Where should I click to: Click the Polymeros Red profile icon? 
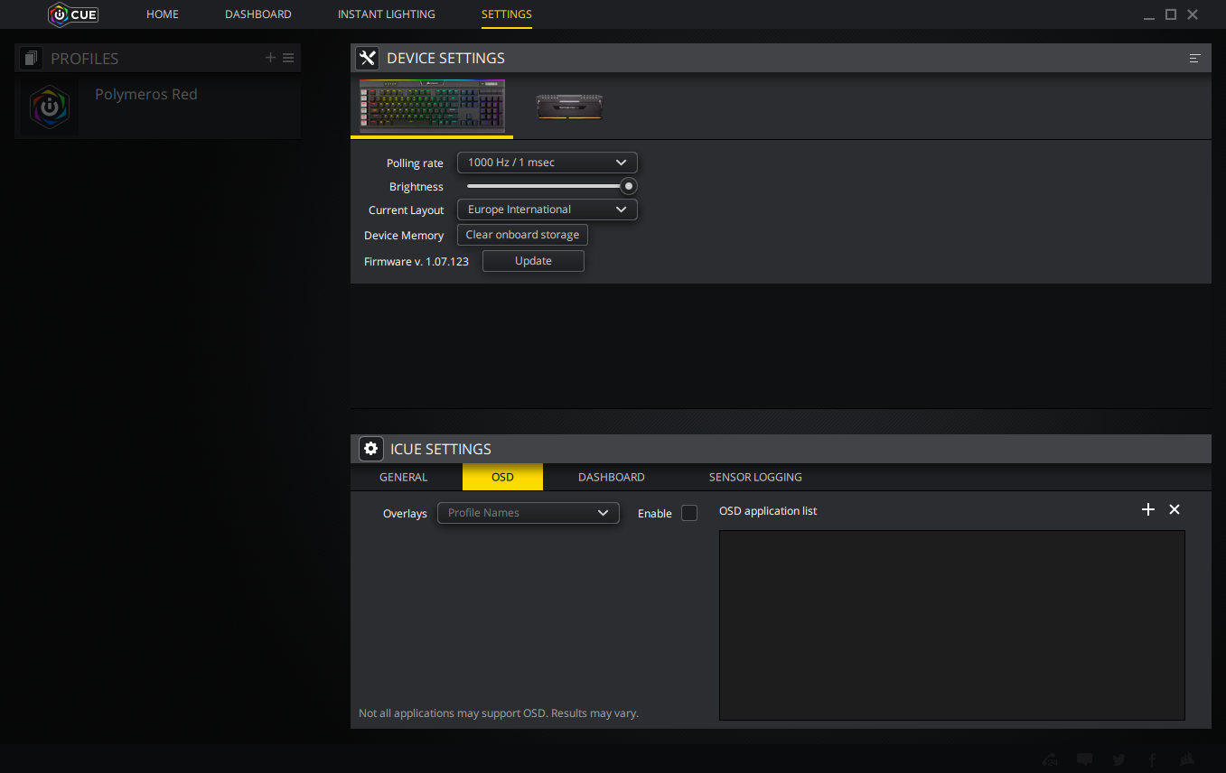pyautogui.click(x=50, y=107)
